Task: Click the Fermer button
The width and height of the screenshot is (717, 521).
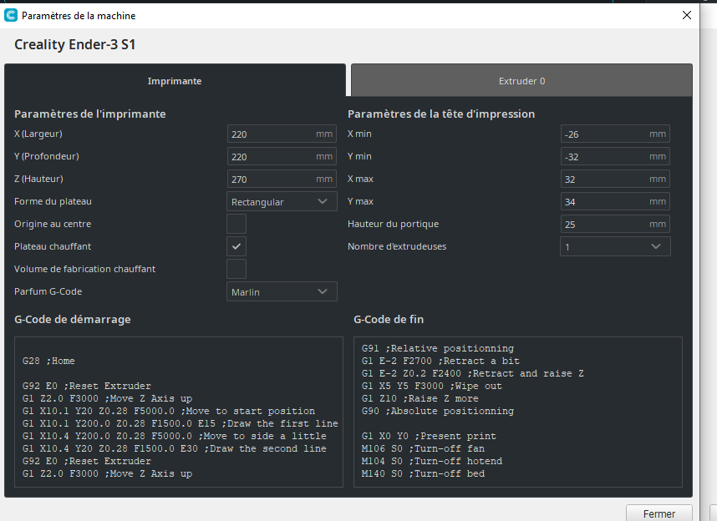Action: pos(659,513)
